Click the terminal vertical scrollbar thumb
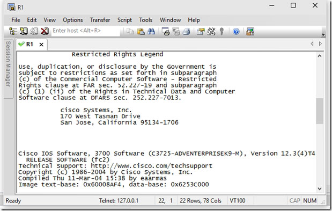Image resolution: width=332 pixels, height=211 pixels. coord(320,111)
